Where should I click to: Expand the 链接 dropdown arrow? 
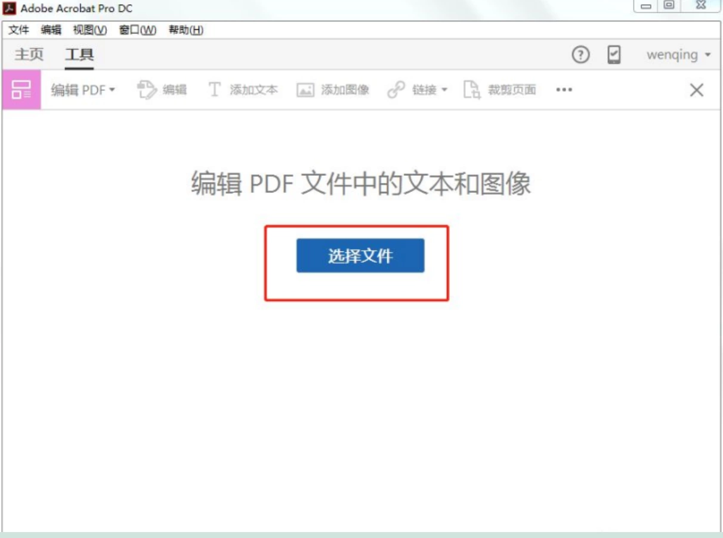(444, 91)
